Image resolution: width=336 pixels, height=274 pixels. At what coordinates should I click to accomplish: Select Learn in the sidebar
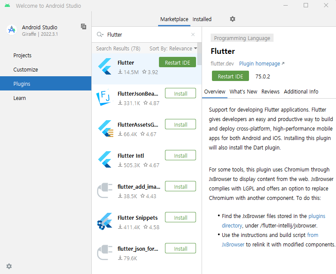coord(46,98)
